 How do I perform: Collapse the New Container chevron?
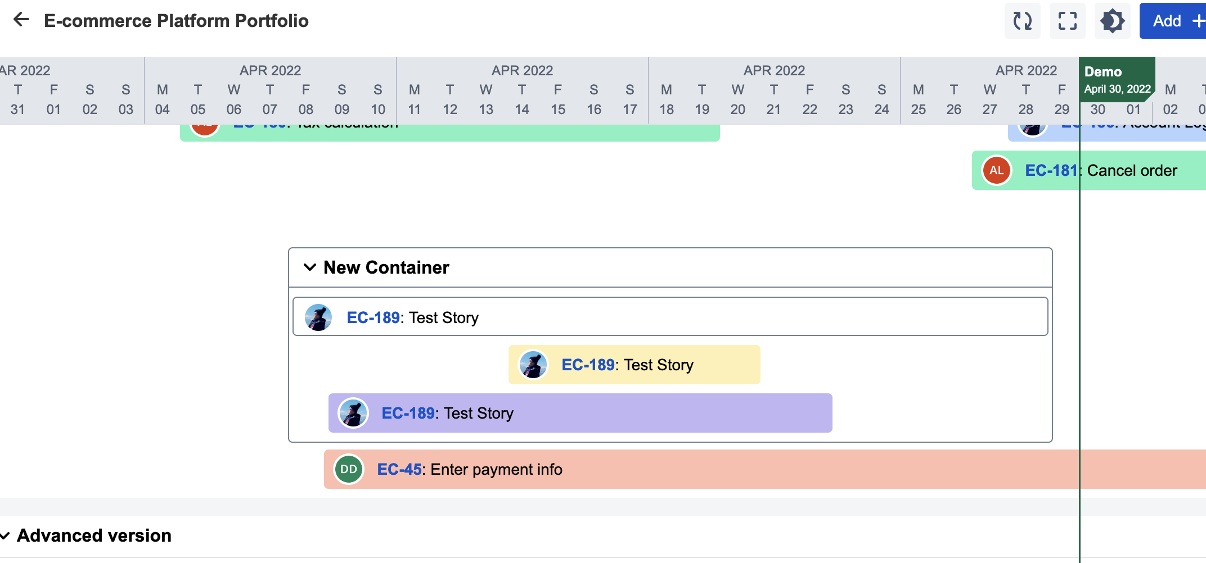point(309,267)
